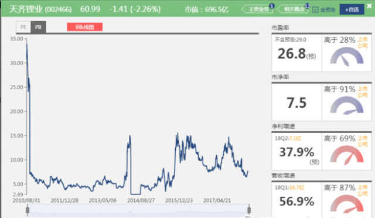This screenshot has width=375, height=218.
Task: Click the 26.8 PE value box
Action: tap(296, 53)
